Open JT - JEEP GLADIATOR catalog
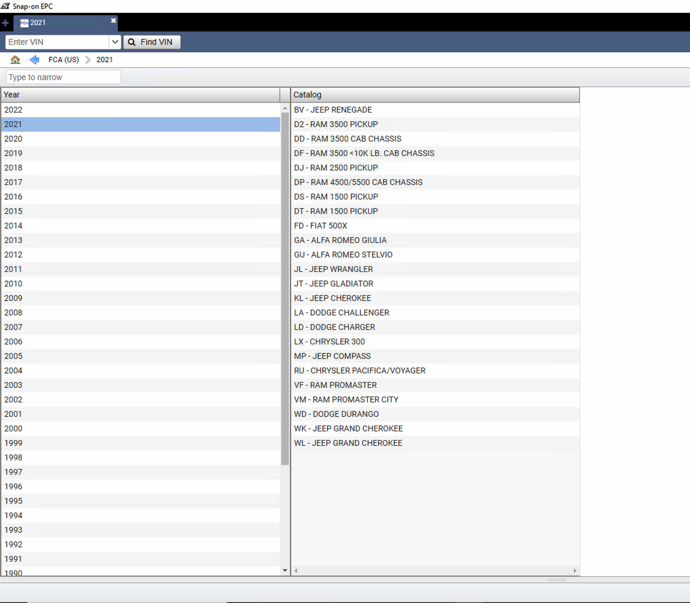690x603 pixels. coord(435,284)
